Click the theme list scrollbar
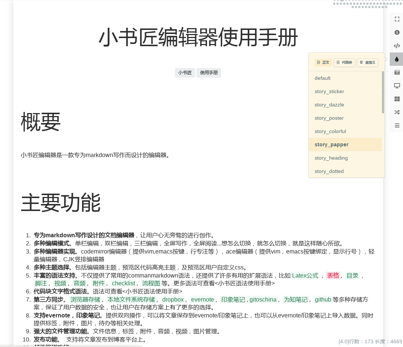 pos(383,92)
